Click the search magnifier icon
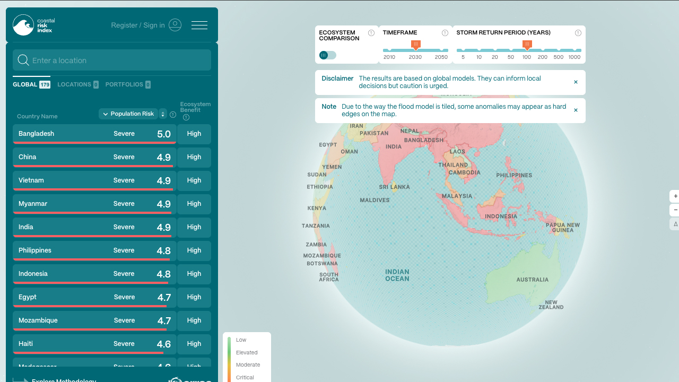The image size is (679, 382). tap(23, 60)
